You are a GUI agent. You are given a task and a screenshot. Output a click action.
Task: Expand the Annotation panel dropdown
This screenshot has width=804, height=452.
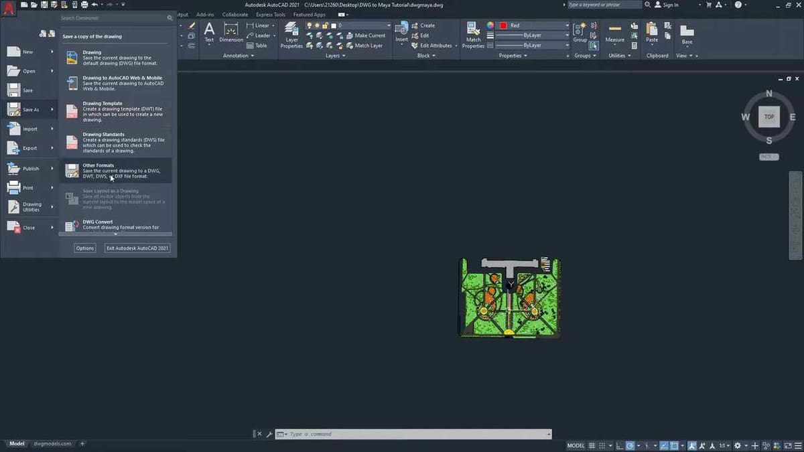click(238, 56)
